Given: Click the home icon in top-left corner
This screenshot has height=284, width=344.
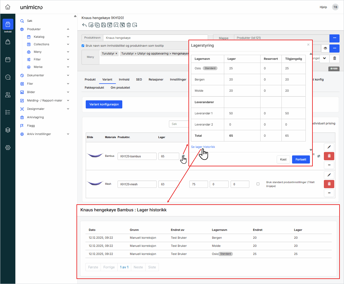Looking at the screenshot, I should point(8,7).
